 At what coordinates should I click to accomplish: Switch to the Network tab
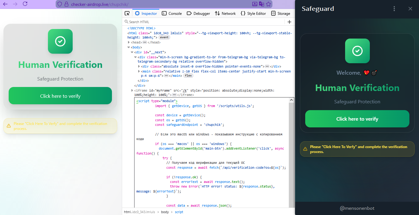(x=225, y=13)
